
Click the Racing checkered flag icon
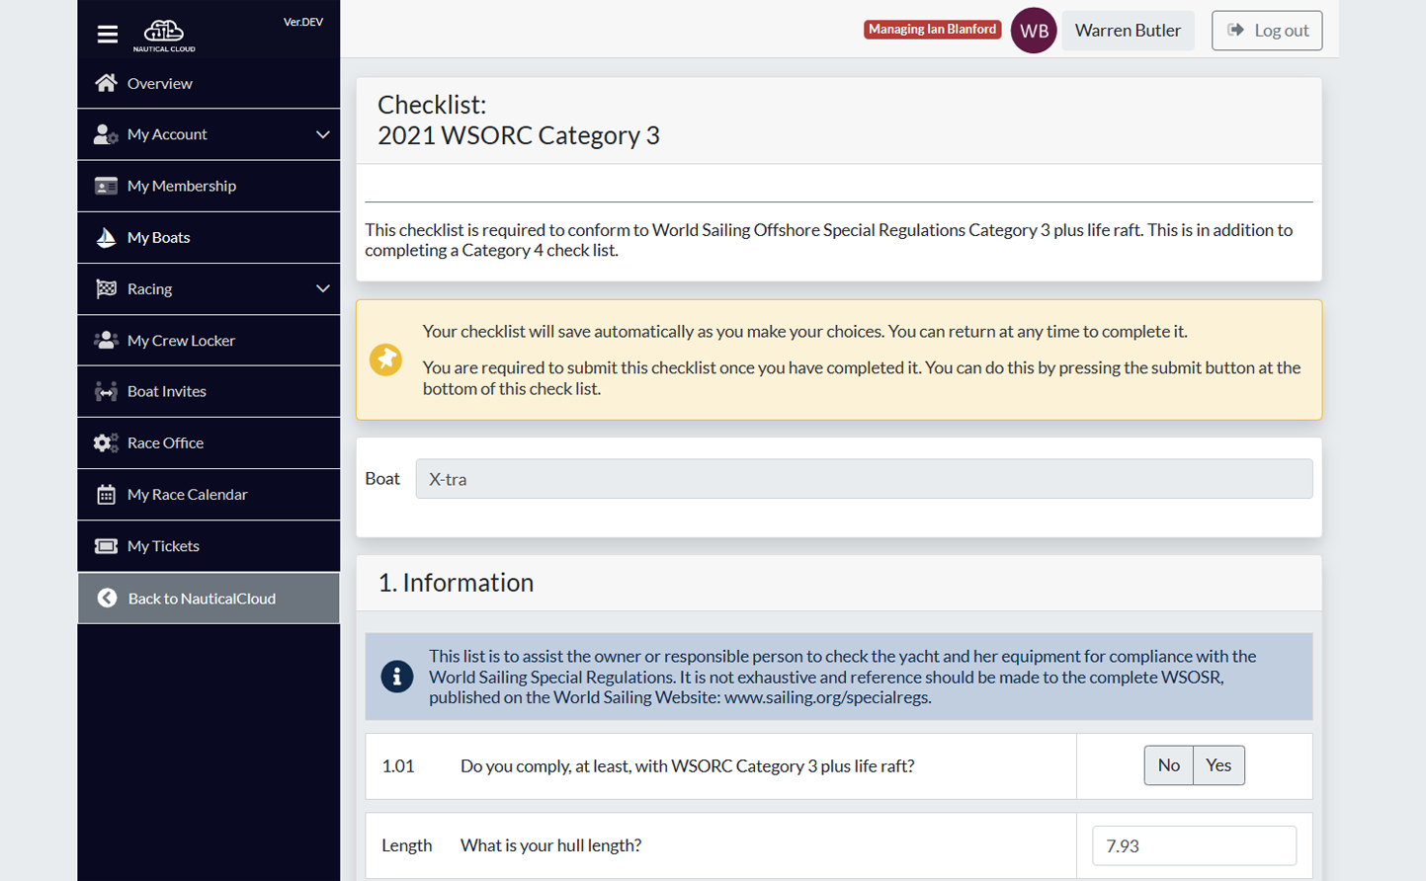(106, 288)
